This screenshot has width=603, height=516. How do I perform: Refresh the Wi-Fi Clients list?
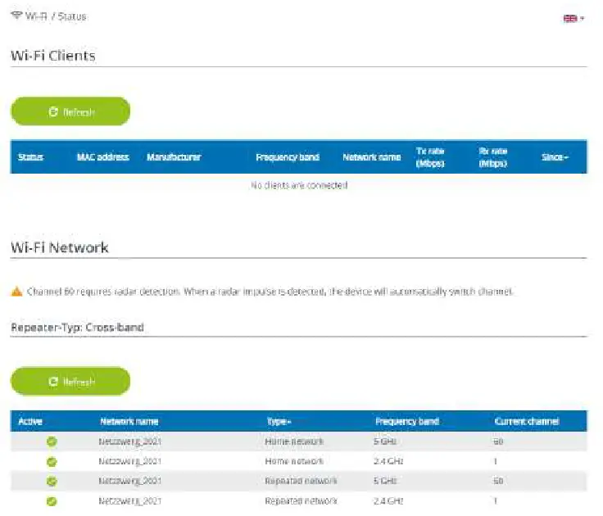70,111
